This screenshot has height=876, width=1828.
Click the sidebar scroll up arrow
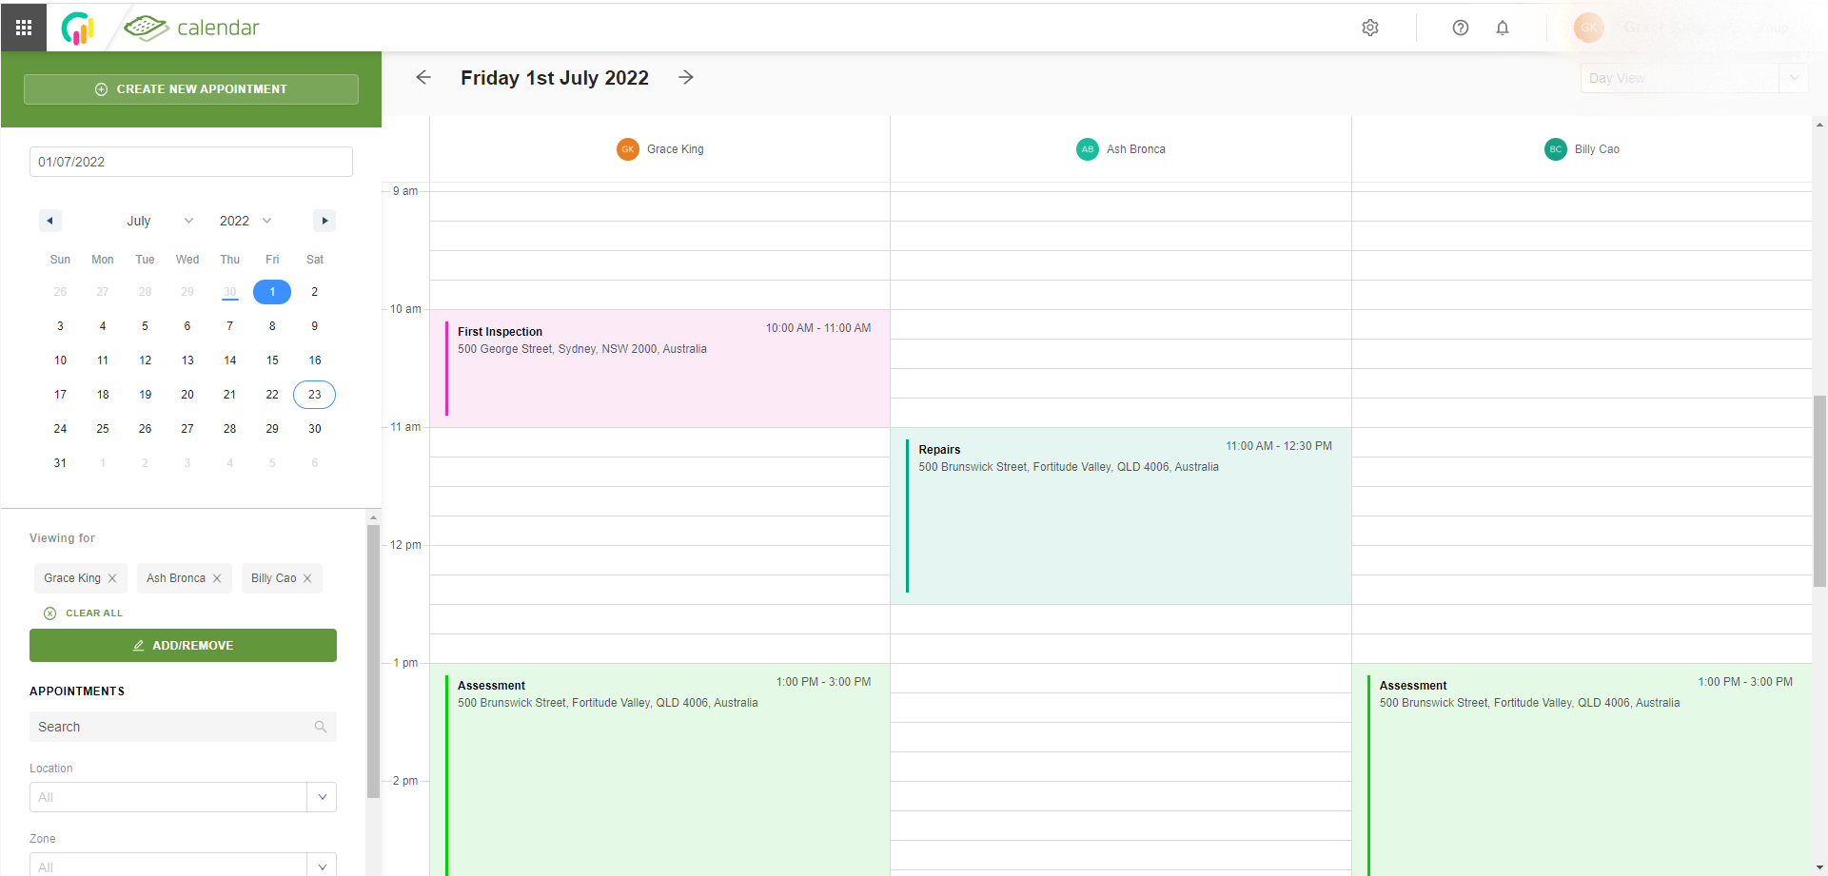pos(373,517)
